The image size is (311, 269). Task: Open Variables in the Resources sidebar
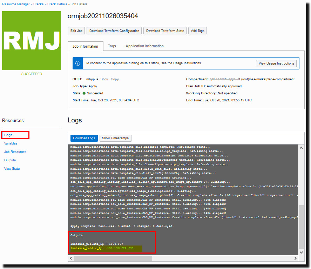(11, 143)
